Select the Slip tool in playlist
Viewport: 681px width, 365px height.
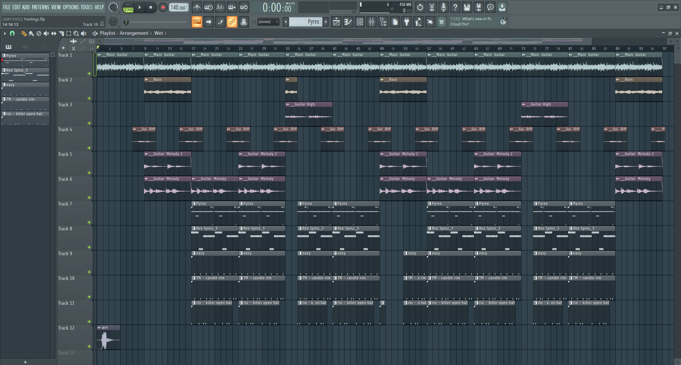[x=54, y=33]
